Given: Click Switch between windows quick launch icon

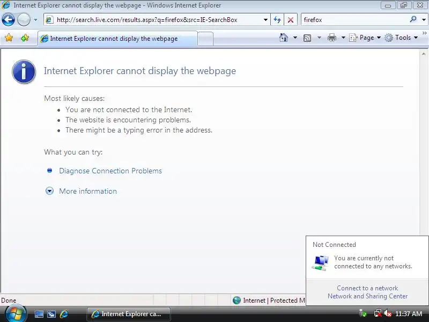Looking at the screenshot, I should 51,314.
